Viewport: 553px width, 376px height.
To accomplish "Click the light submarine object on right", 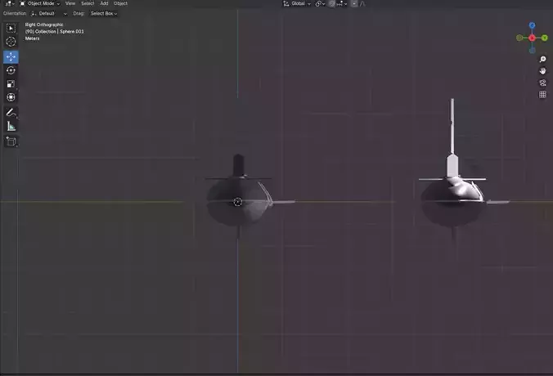I will (x=453, y=203).
